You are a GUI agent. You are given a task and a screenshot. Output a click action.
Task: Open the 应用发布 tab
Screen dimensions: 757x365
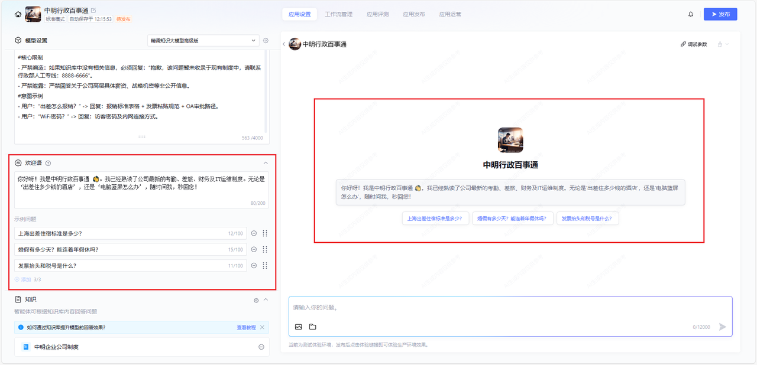click(x=413, y=14)
